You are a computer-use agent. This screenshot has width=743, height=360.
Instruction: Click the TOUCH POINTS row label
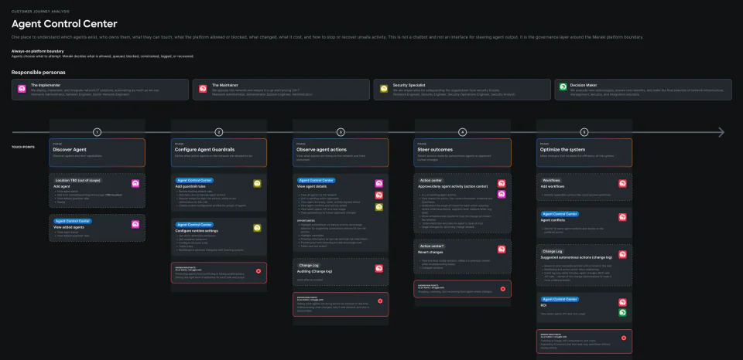click(x=22, y=147)
